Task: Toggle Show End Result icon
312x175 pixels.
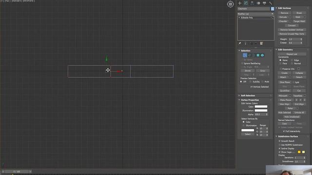Action: click(245, 43)
